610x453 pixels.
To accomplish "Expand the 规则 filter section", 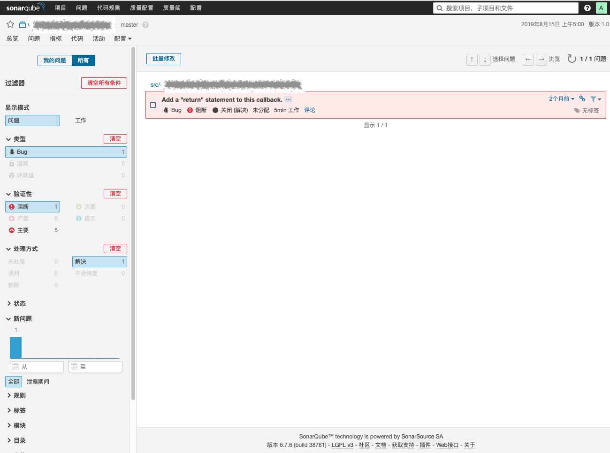I will click(x=16, y=396).
